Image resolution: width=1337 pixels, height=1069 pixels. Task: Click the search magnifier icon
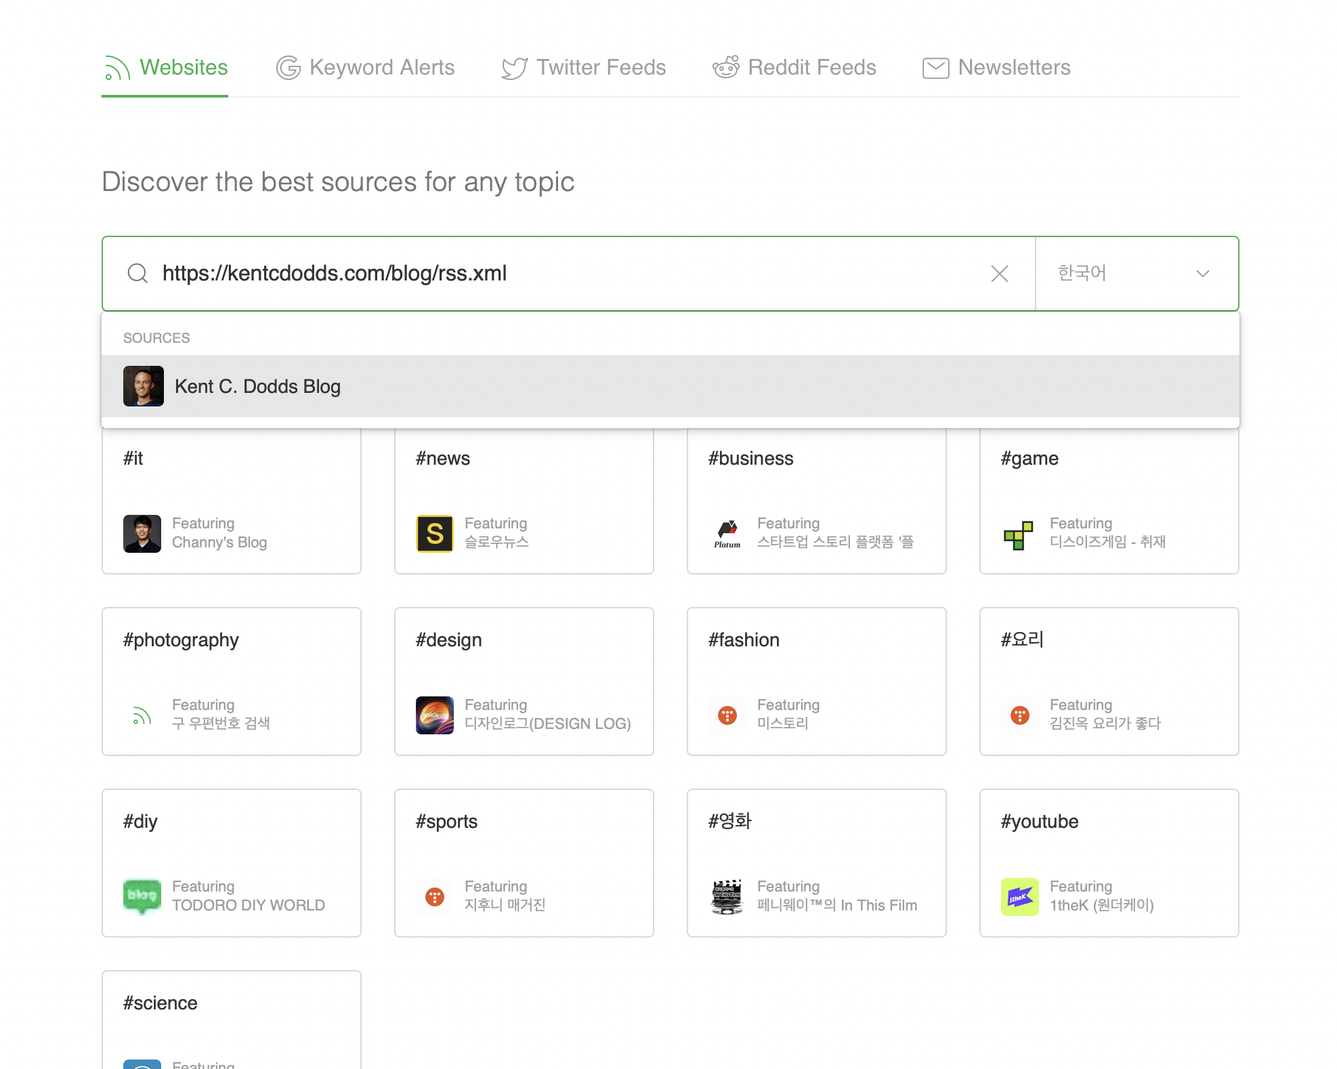(137, 274)
